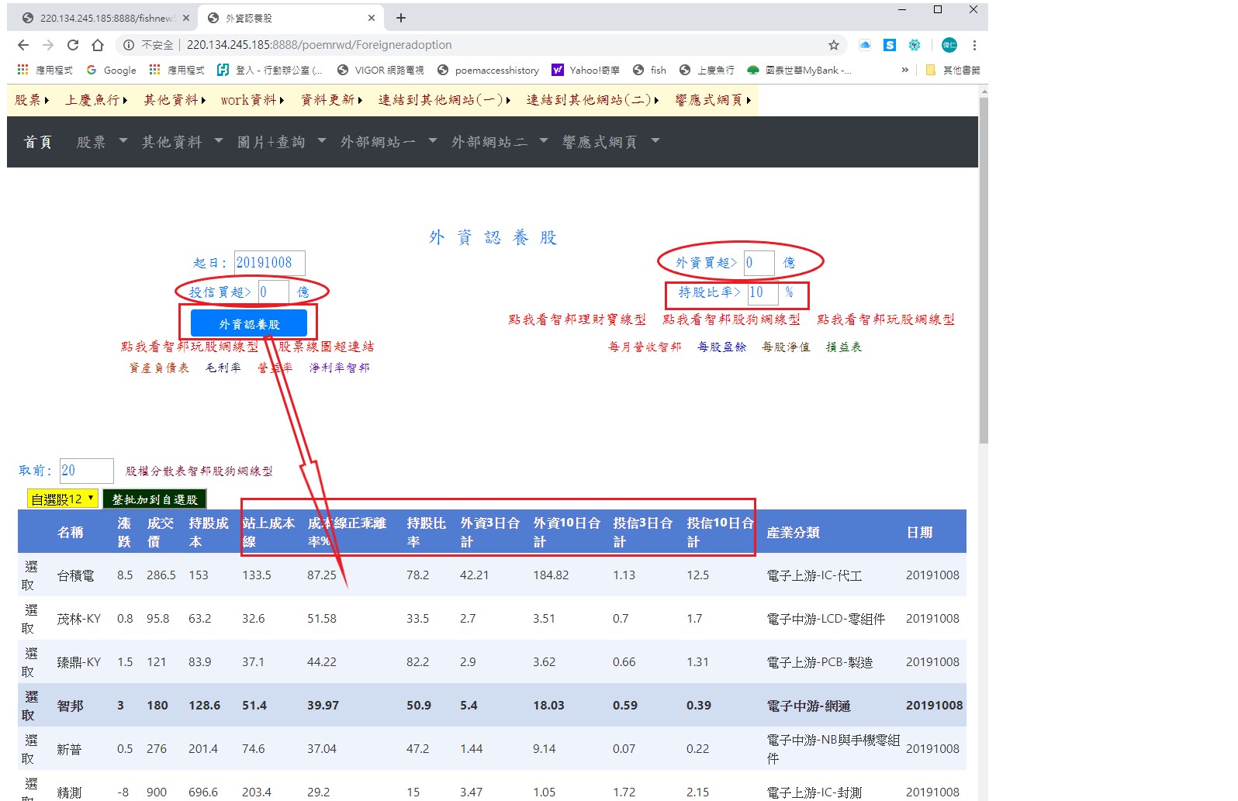Open Yahoo!奇摩 bookmark
1238x801 pixels.
click(x=586, y=70)
